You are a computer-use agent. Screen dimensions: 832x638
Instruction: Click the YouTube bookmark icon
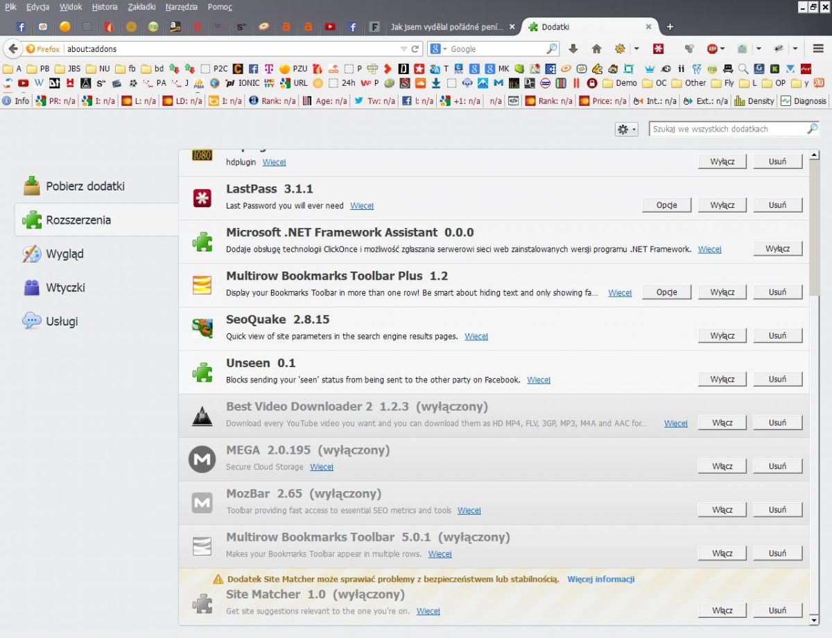coord(24,83)
